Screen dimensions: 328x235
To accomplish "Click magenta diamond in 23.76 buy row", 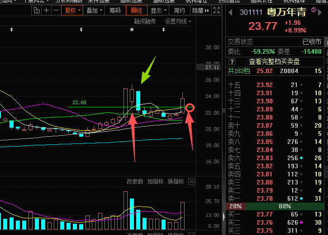I will point(301,222).
